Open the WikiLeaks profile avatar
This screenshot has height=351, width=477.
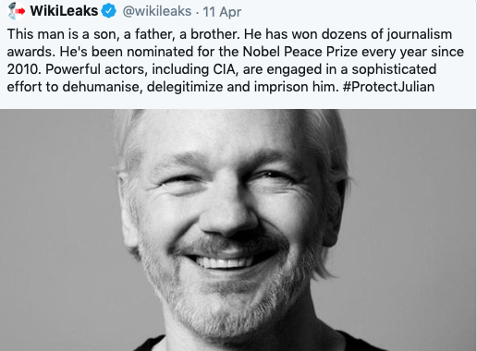pyautogui.click(x=16, y=11)
